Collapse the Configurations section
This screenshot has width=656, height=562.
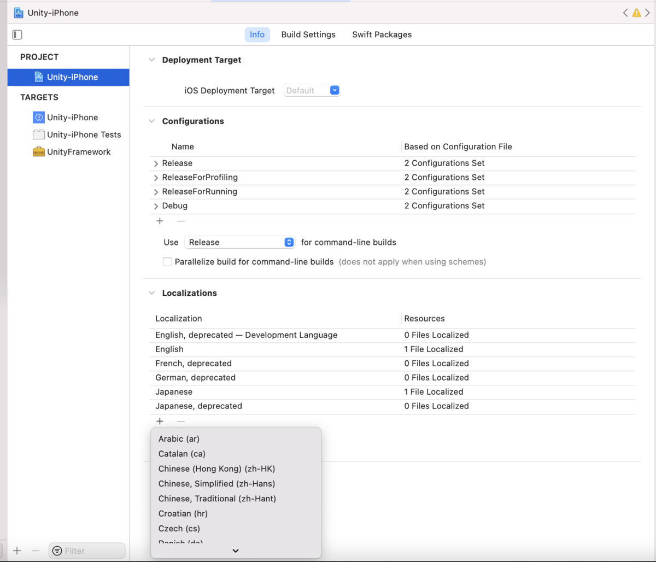[151, 121]
